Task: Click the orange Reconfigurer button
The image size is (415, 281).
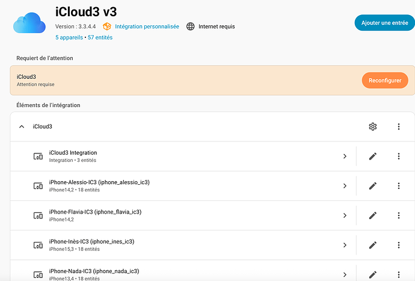Action: coord(385,81)
